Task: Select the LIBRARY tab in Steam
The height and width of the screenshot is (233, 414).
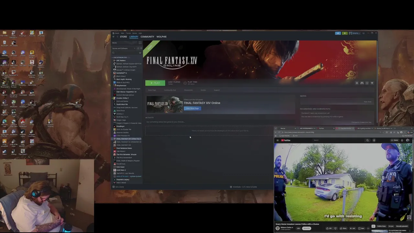Action: tap(134, 37)
